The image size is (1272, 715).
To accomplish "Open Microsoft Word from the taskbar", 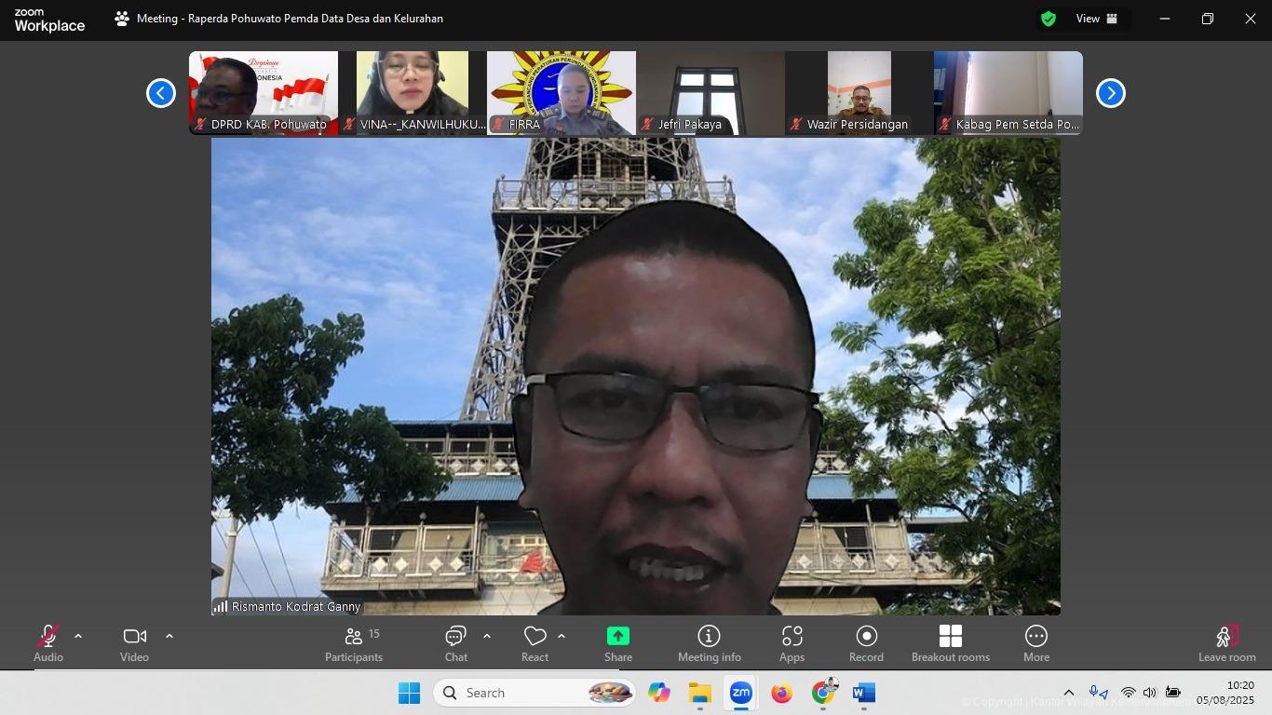I will pos(863,693).
